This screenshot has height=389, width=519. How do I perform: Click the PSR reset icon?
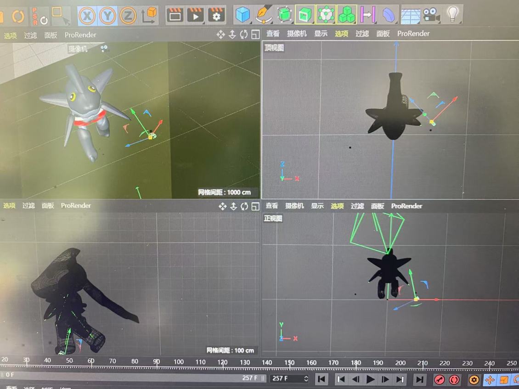point(39,17)
